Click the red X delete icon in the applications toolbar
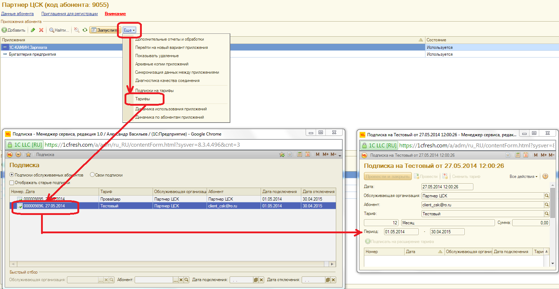The image size is (559, 289). (x=41, y=30)
